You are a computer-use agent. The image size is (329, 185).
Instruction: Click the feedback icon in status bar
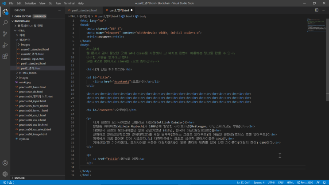click(x=318, y=182)
